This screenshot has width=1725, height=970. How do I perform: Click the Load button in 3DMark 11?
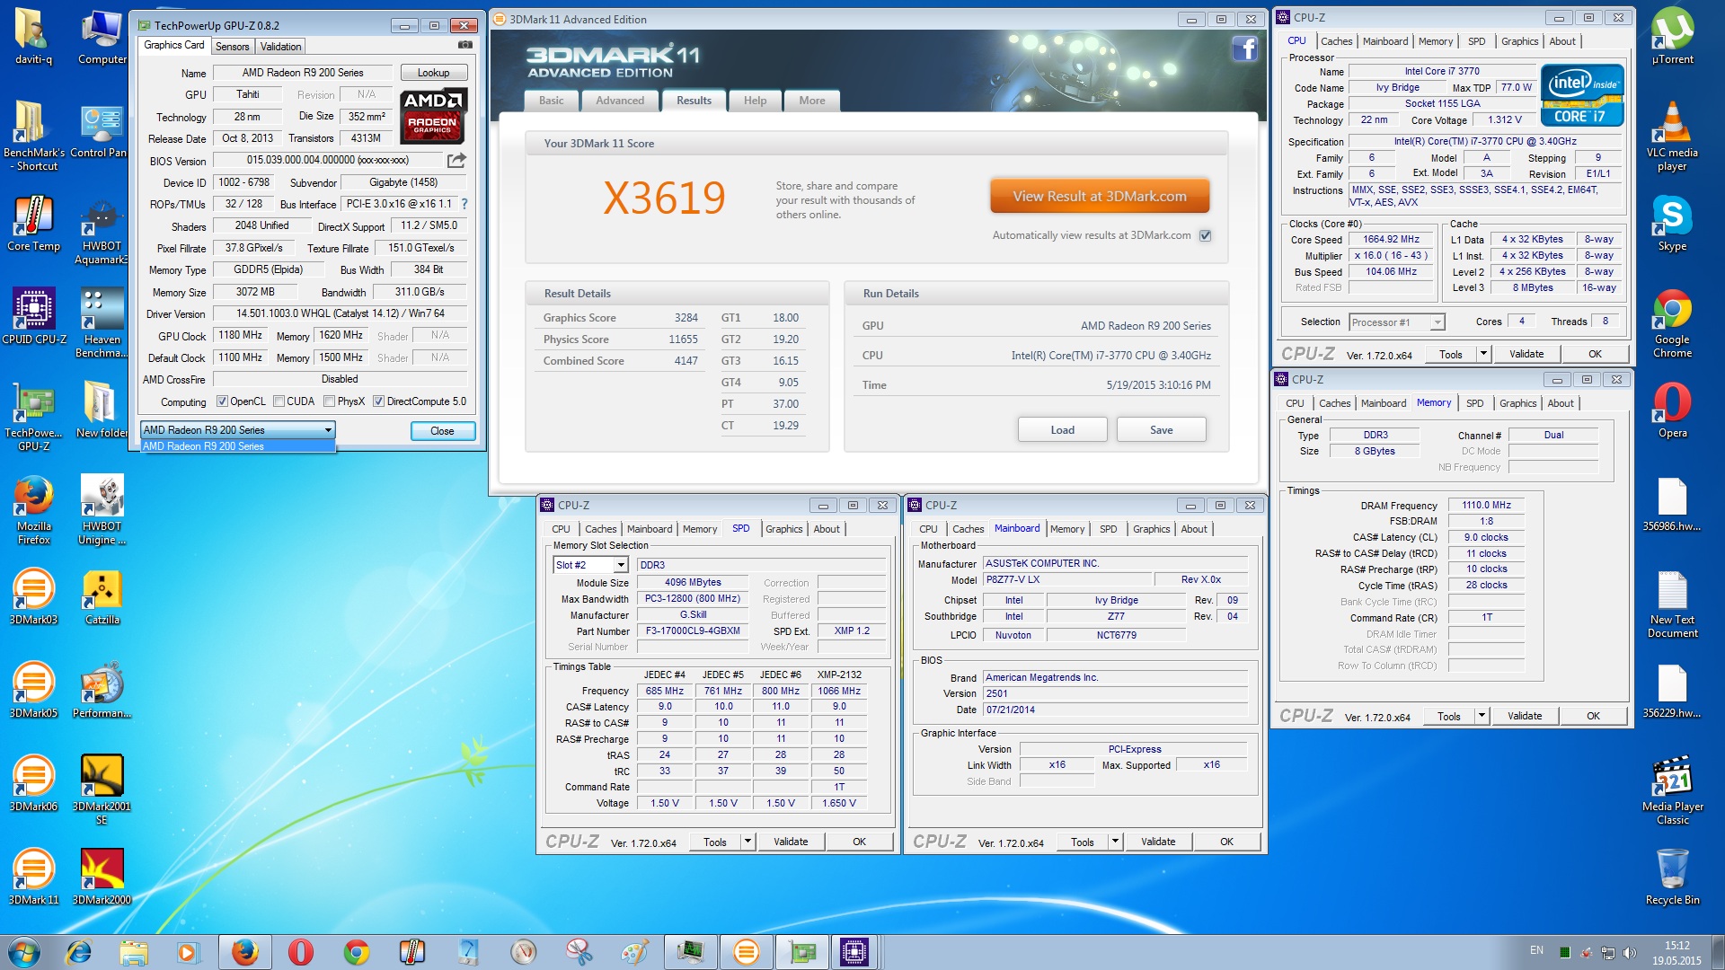click(1062, 430)
